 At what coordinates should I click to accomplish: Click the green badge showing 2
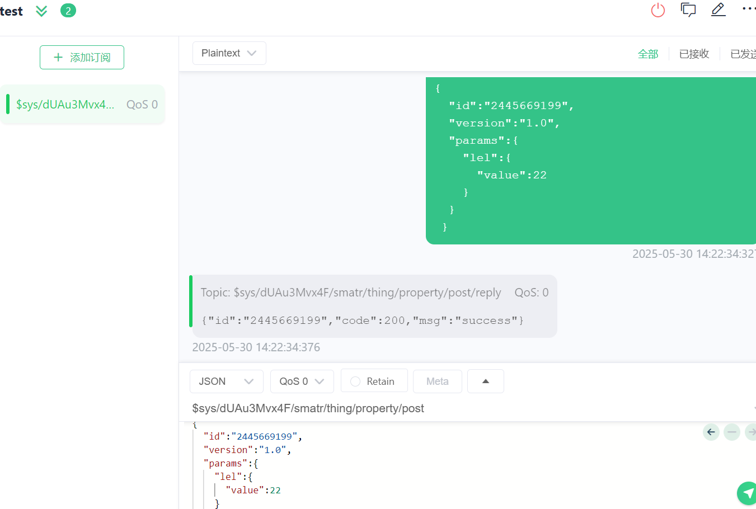tap(68, 11)
